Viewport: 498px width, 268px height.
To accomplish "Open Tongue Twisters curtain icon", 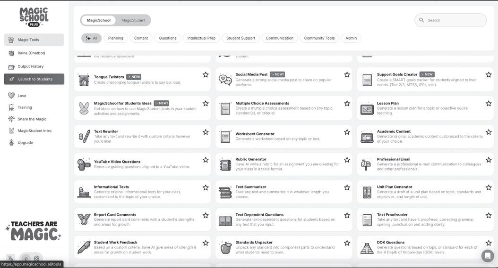I will [x=84, y=80].
